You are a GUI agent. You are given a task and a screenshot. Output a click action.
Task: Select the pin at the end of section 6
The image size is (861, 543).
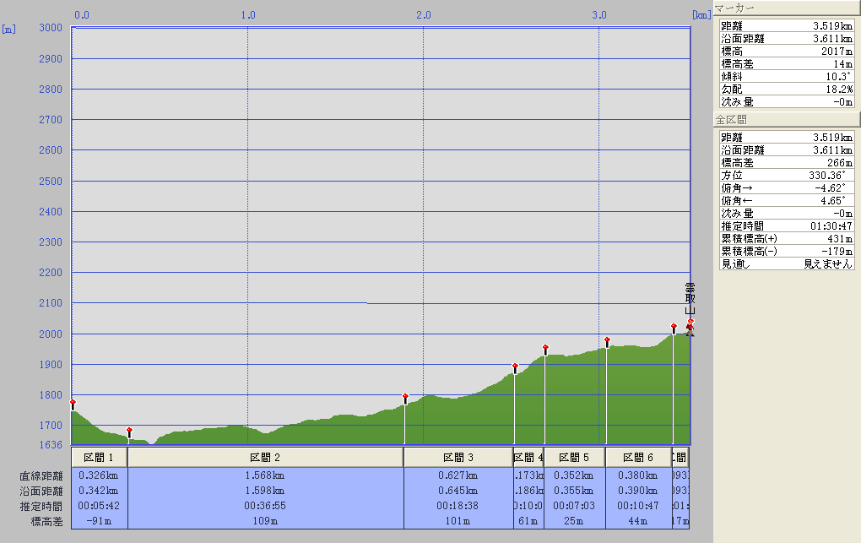click(x=674, y=327)
